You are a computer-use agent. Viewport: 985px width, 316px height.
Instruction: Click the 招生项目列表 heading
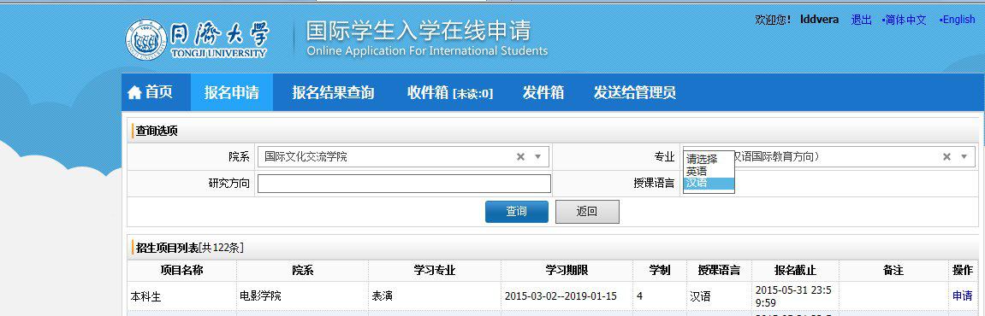coord(167,248)
